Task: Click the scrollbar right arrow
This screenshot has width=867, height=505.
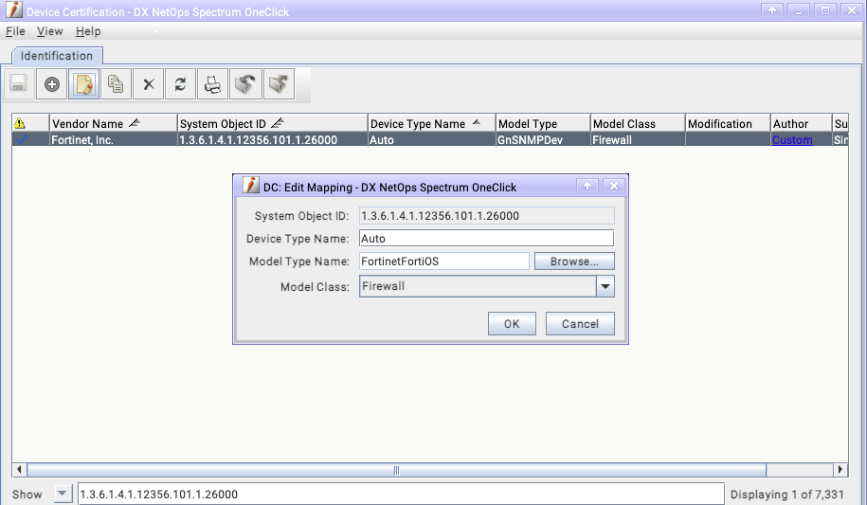Action: [840, 470]
